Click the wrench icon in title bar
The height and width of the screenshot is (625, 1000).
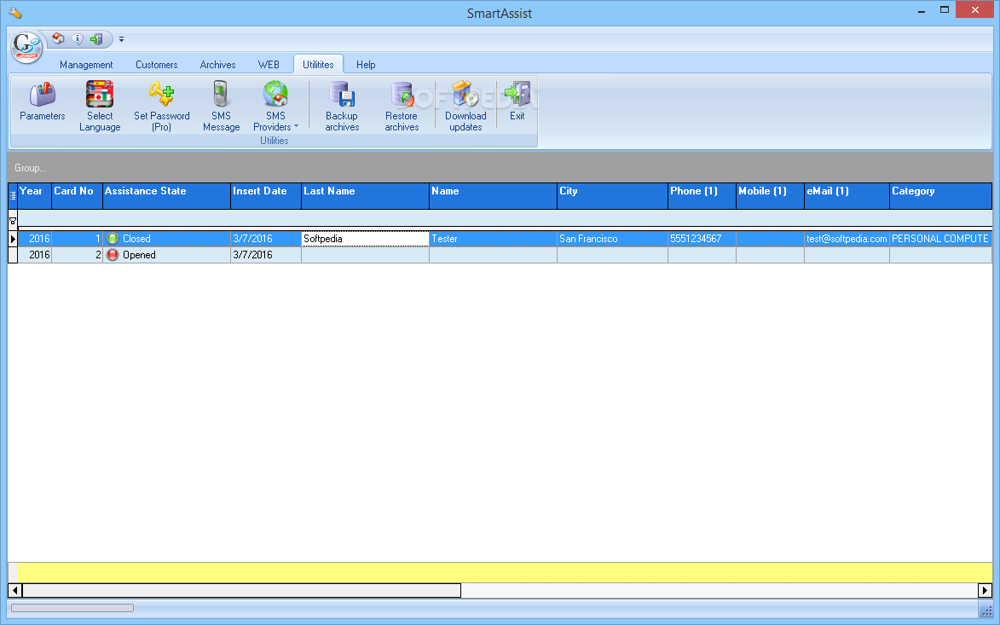(x=15, y=12)
